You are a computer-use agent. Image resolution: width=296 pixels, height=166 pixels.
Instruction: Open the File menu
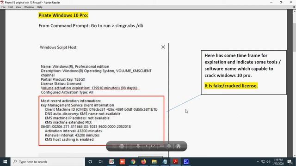(3, 7)
